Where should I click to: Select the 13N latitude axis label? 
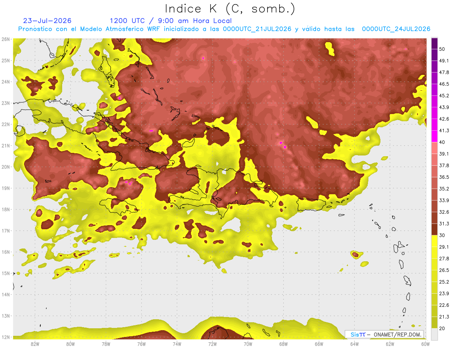(x=6, y=316)
